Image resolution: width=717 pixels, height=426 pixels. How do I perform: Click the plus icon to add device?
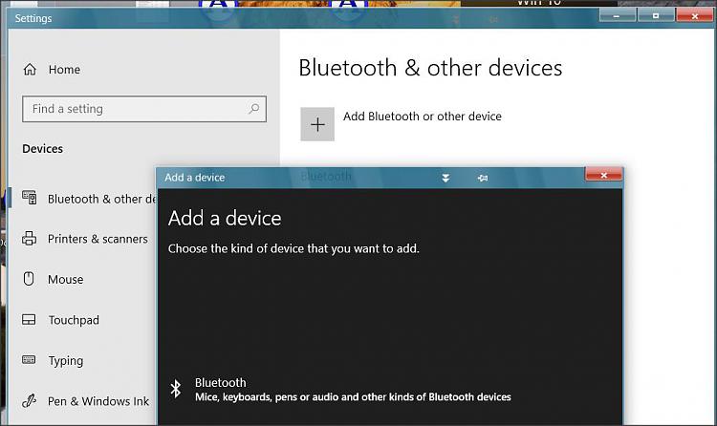pos(317,124)
